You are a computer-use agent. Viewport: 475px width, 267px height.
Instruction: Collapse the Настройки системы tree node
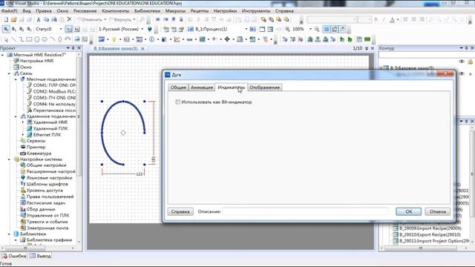point(9,159)
